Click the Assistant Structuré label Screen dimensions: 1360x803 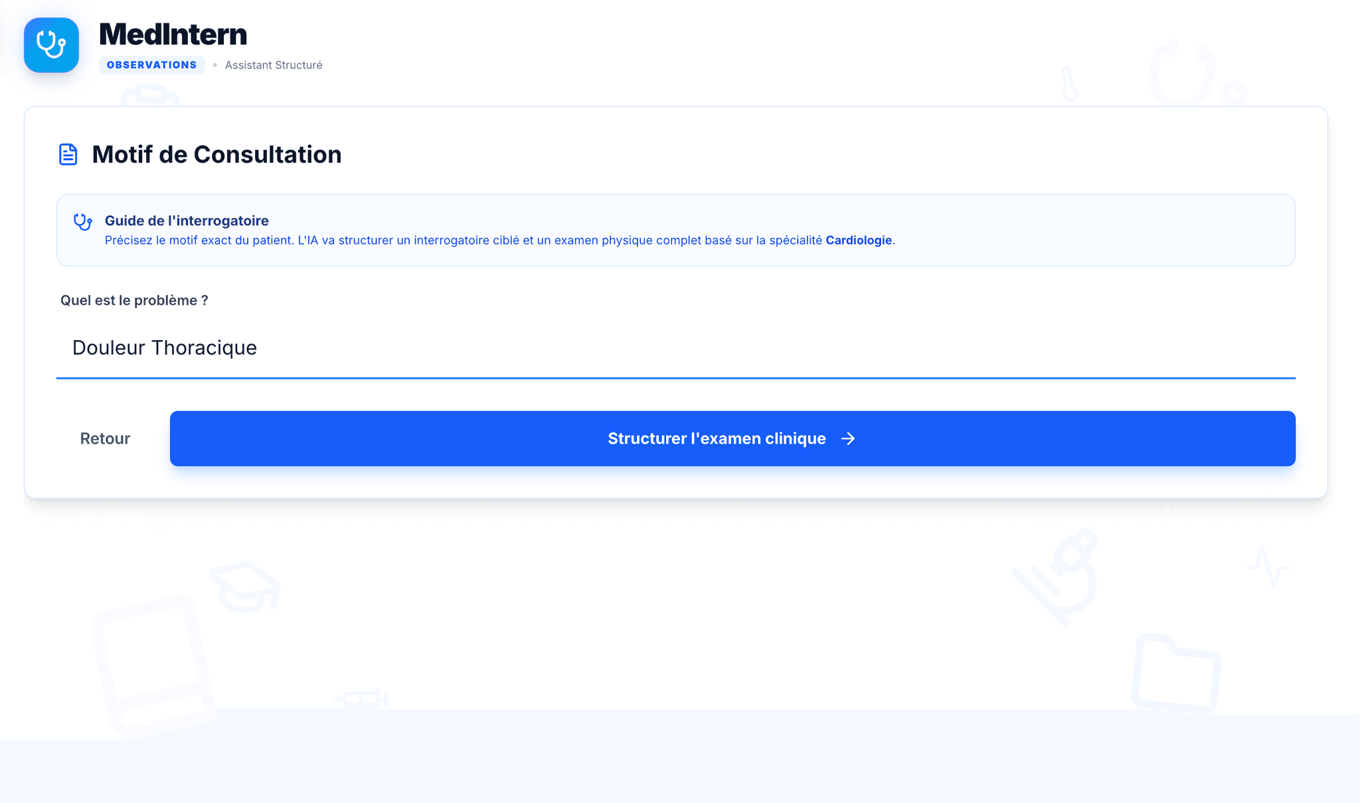pos(274,65)
